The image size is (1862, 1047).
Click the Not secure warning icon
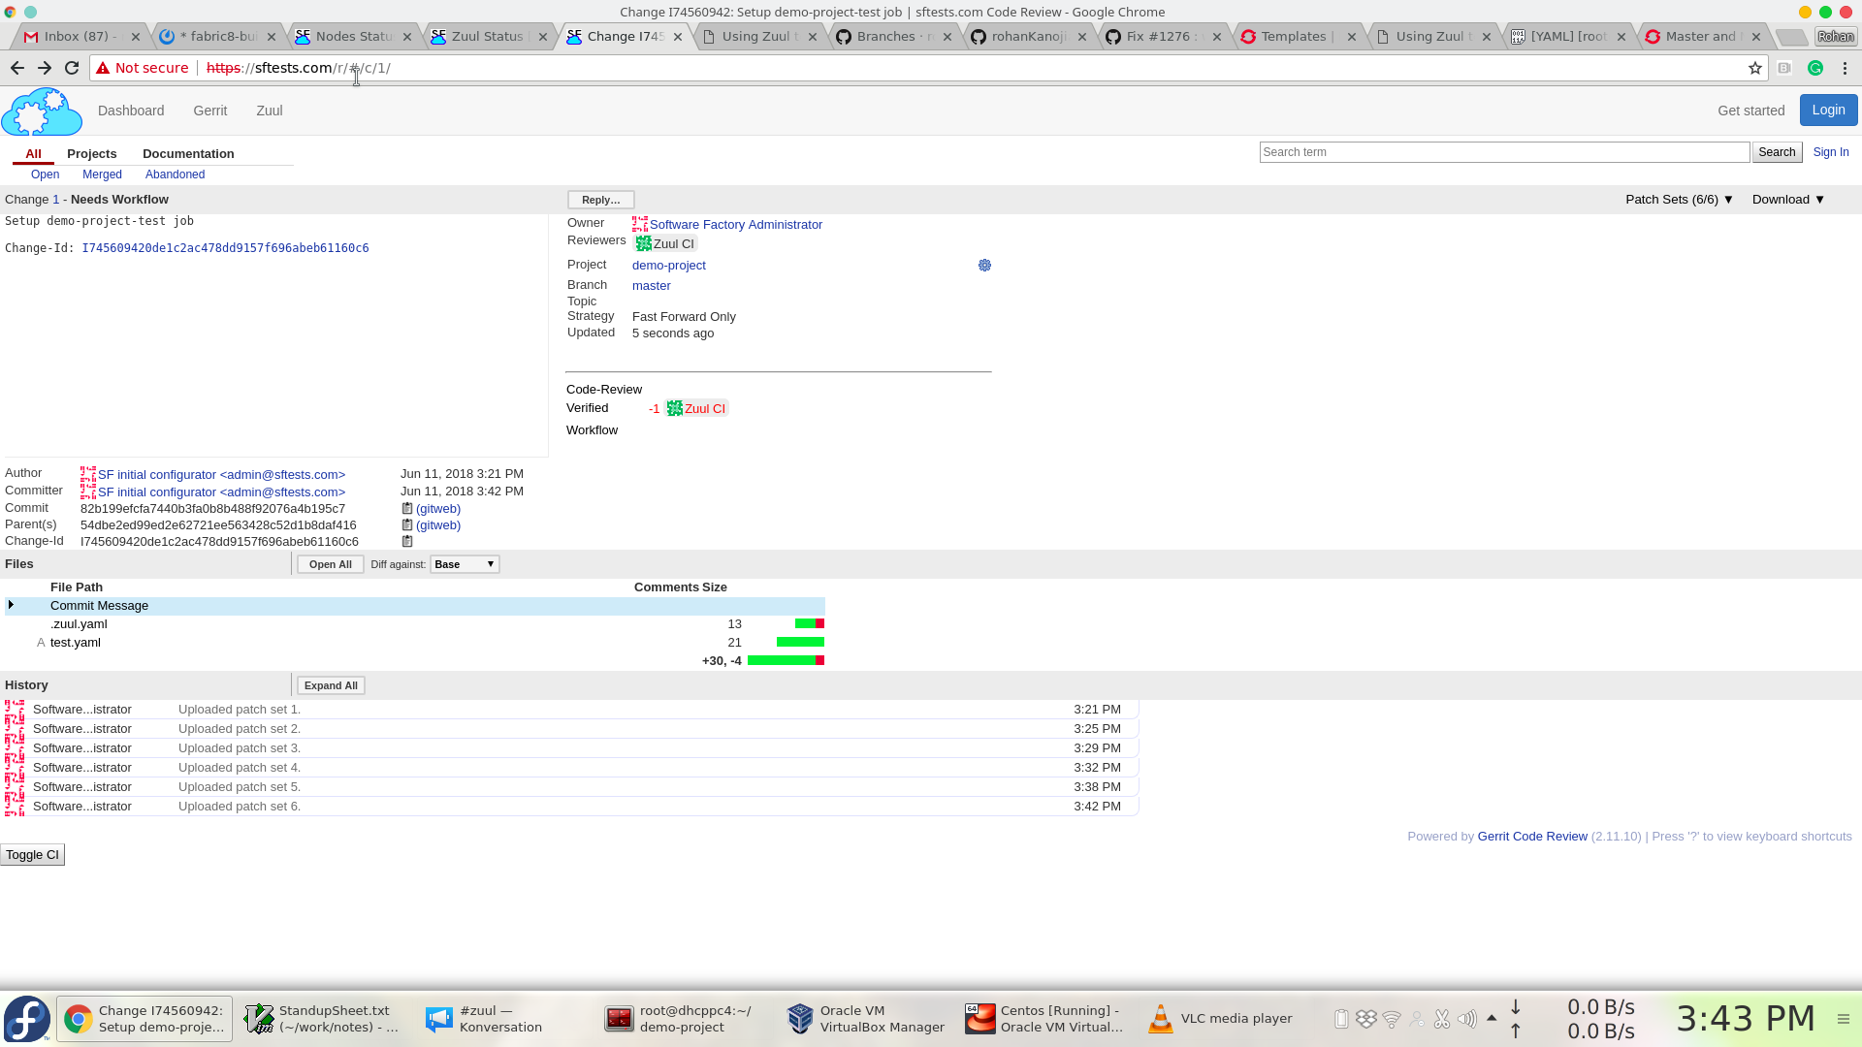(x=103, y=68)
